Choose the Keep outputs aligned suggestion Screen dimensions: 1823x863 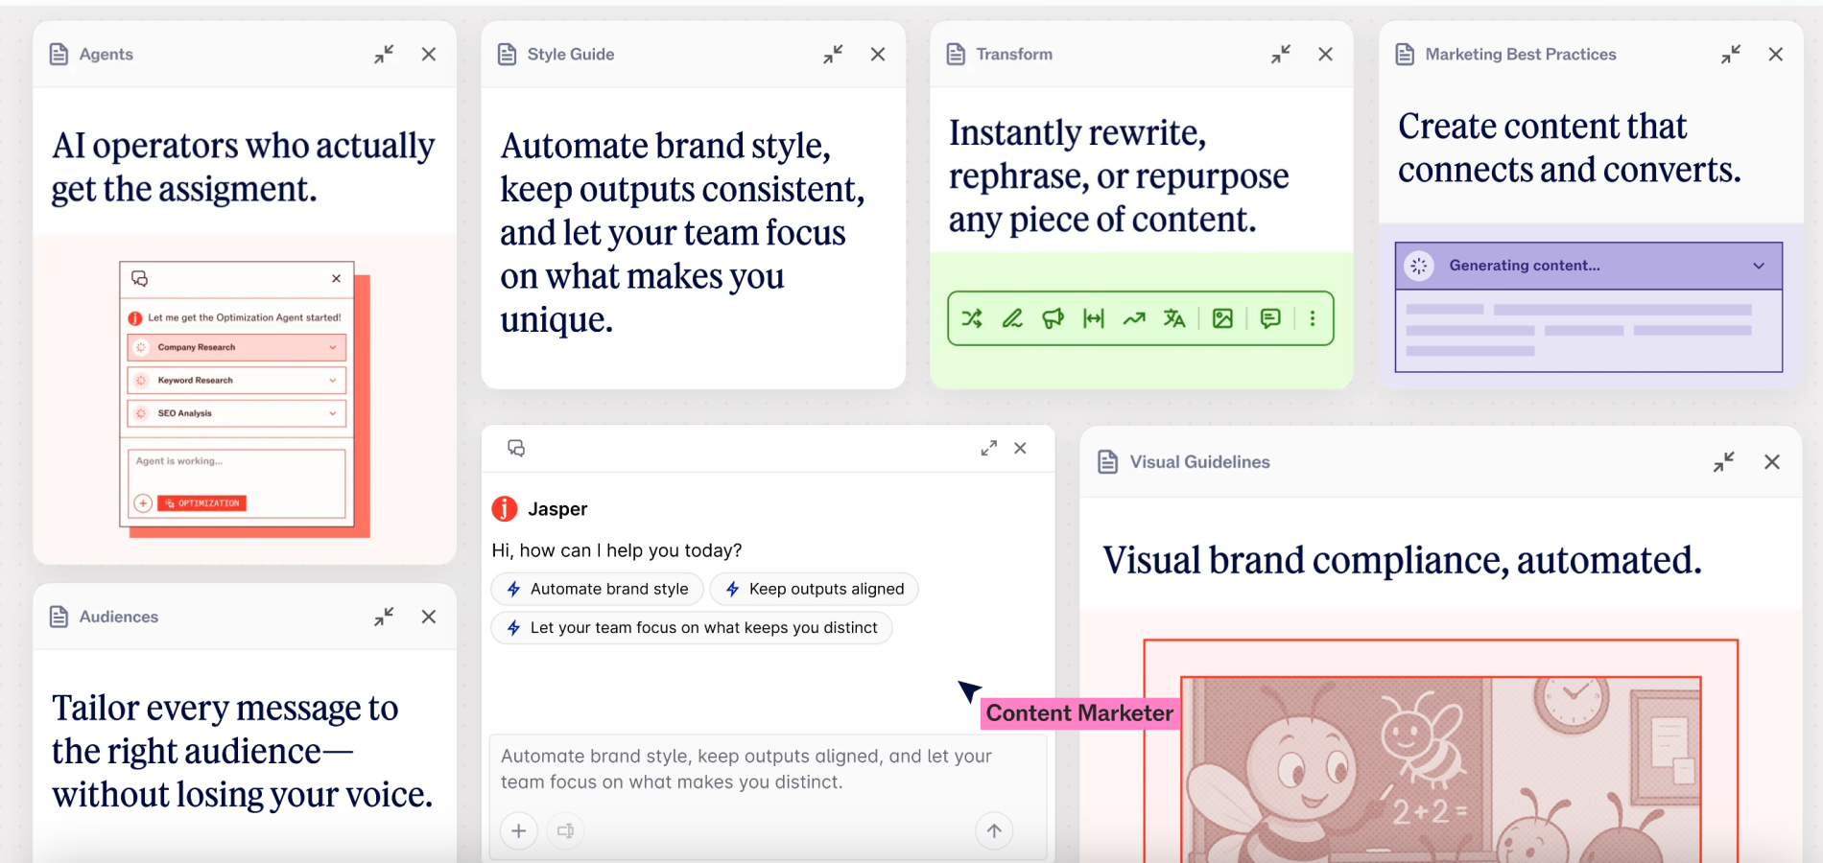(814, 589)
